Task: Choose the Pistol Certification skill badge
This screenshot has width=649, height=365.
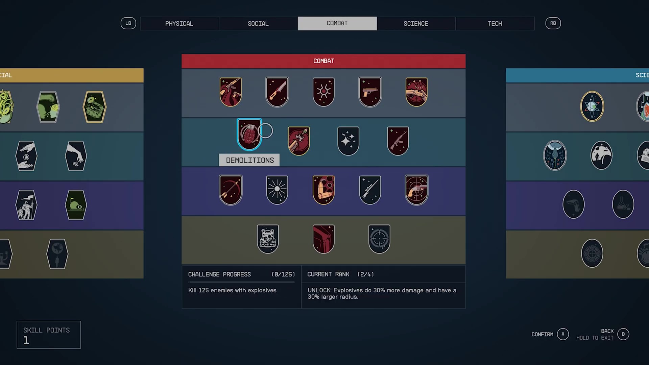Action: [370, 92]
